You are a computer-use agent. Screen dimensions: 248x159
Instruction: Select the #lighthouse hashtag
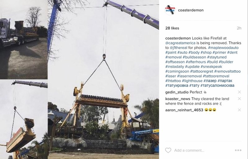(192, 81)
